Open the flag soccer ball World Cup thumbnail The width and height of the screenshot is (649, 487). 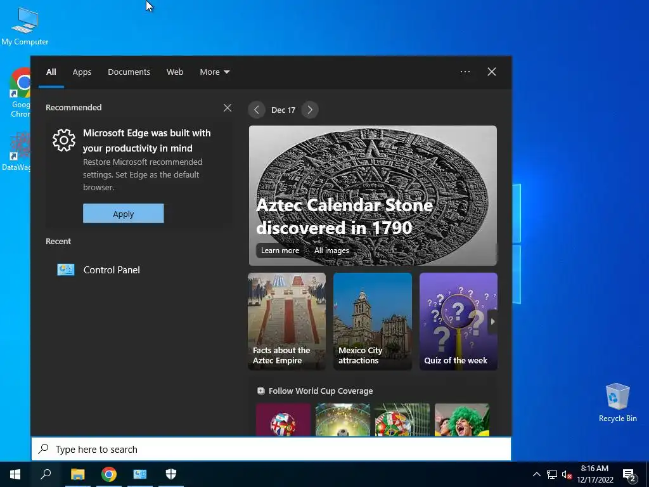coord(283,420)
